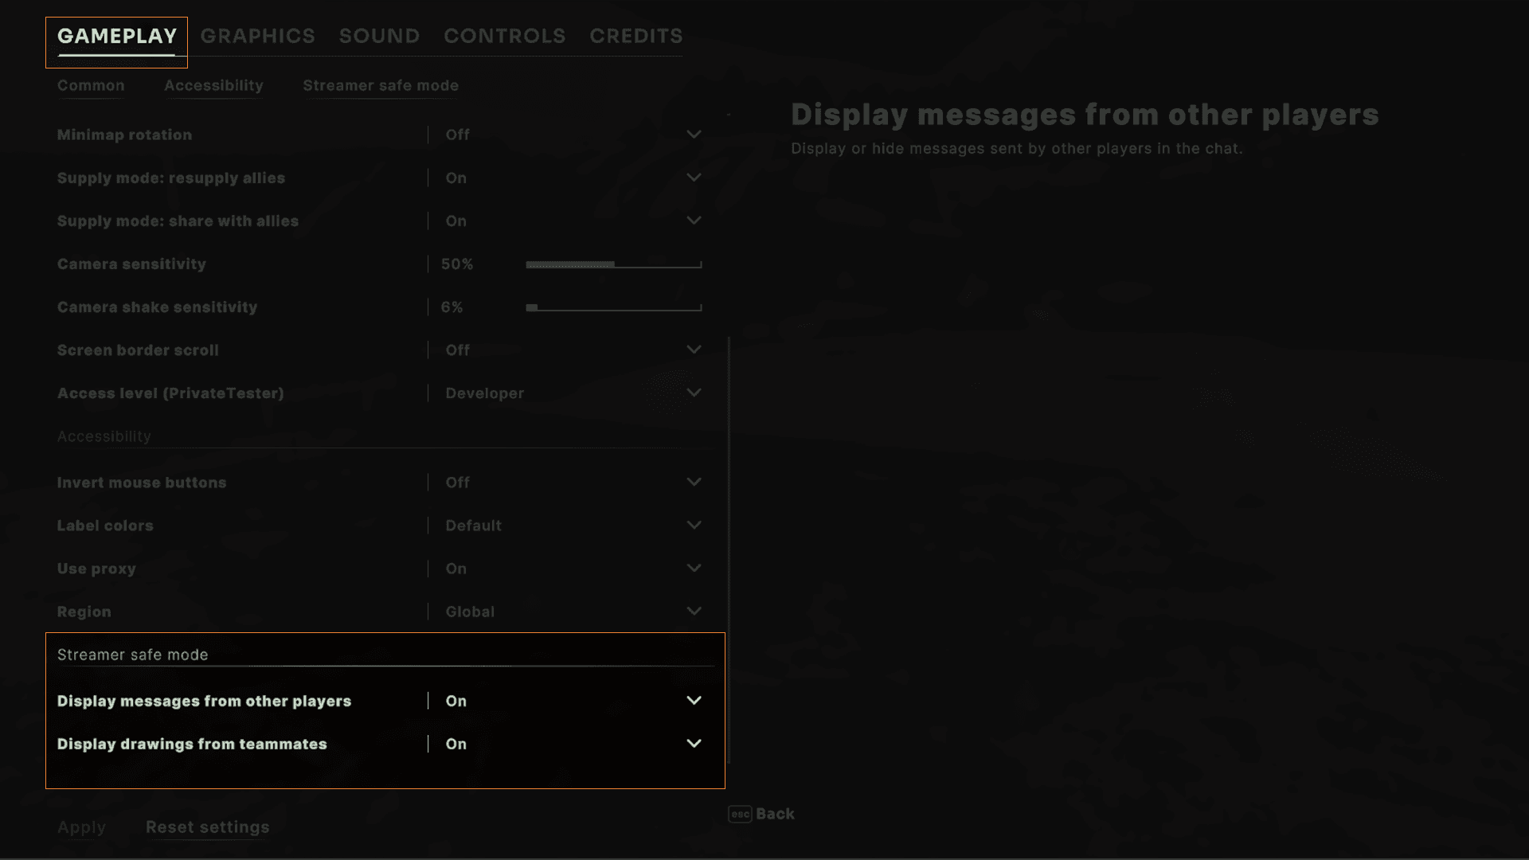The height and width of the screenshot is (860, 1529).
Task: Switch to the Graphics tab
Action: [257, 36]
